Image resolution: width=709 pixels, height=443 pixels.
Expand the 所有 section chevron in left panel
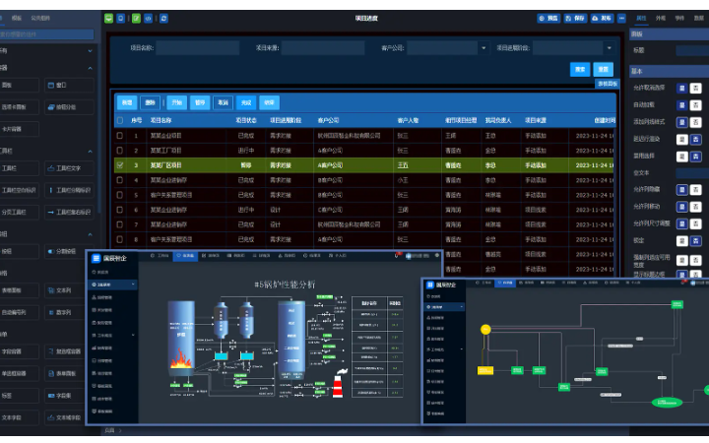point(90,51)
